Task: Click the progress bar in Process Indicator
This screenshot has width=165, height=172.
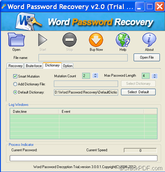Action: click(84, 158)
